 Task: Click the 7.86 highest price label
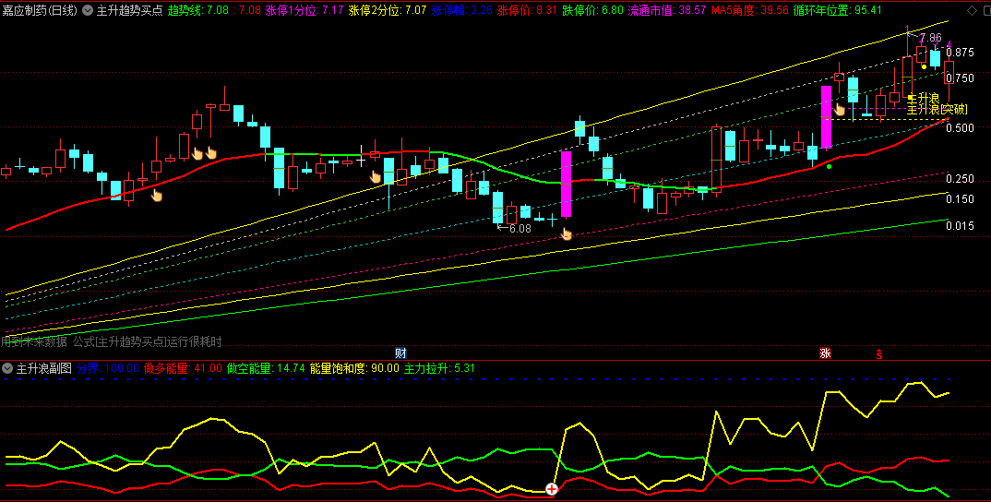point(930,37)
